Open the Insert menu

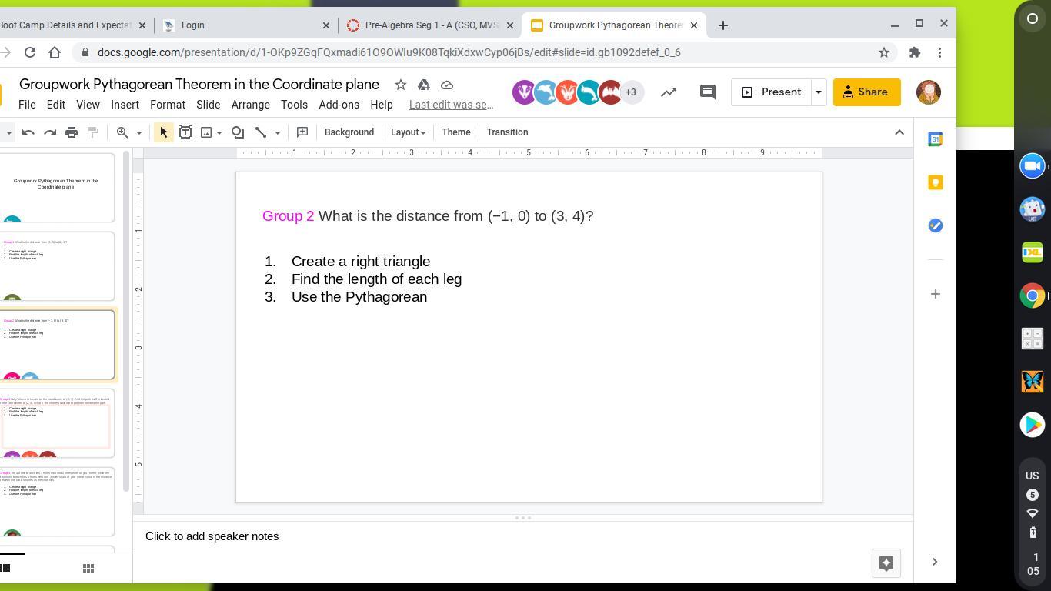[x=125, y=105]
